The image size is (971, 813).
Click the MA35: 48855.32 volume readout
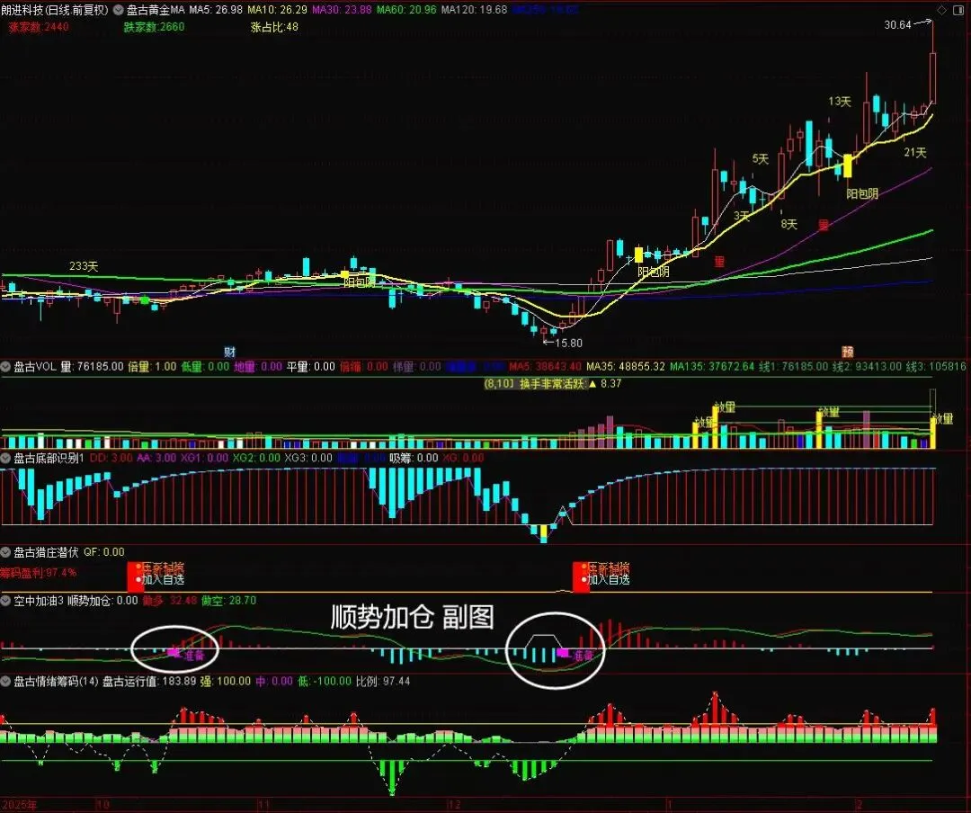626,367
